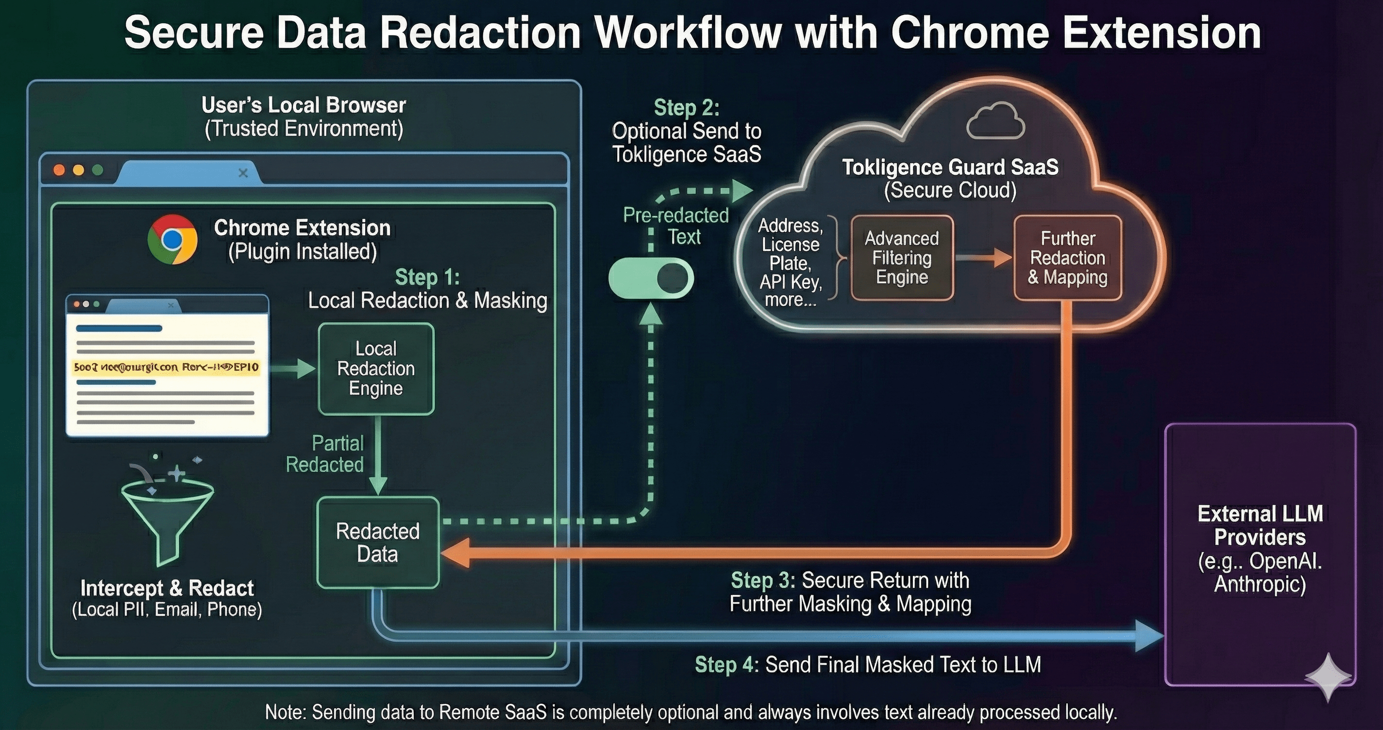Screen dimensions: 1383x730
Task: Click the Local Redaction Engine box
Action: [x=376, y=369]
